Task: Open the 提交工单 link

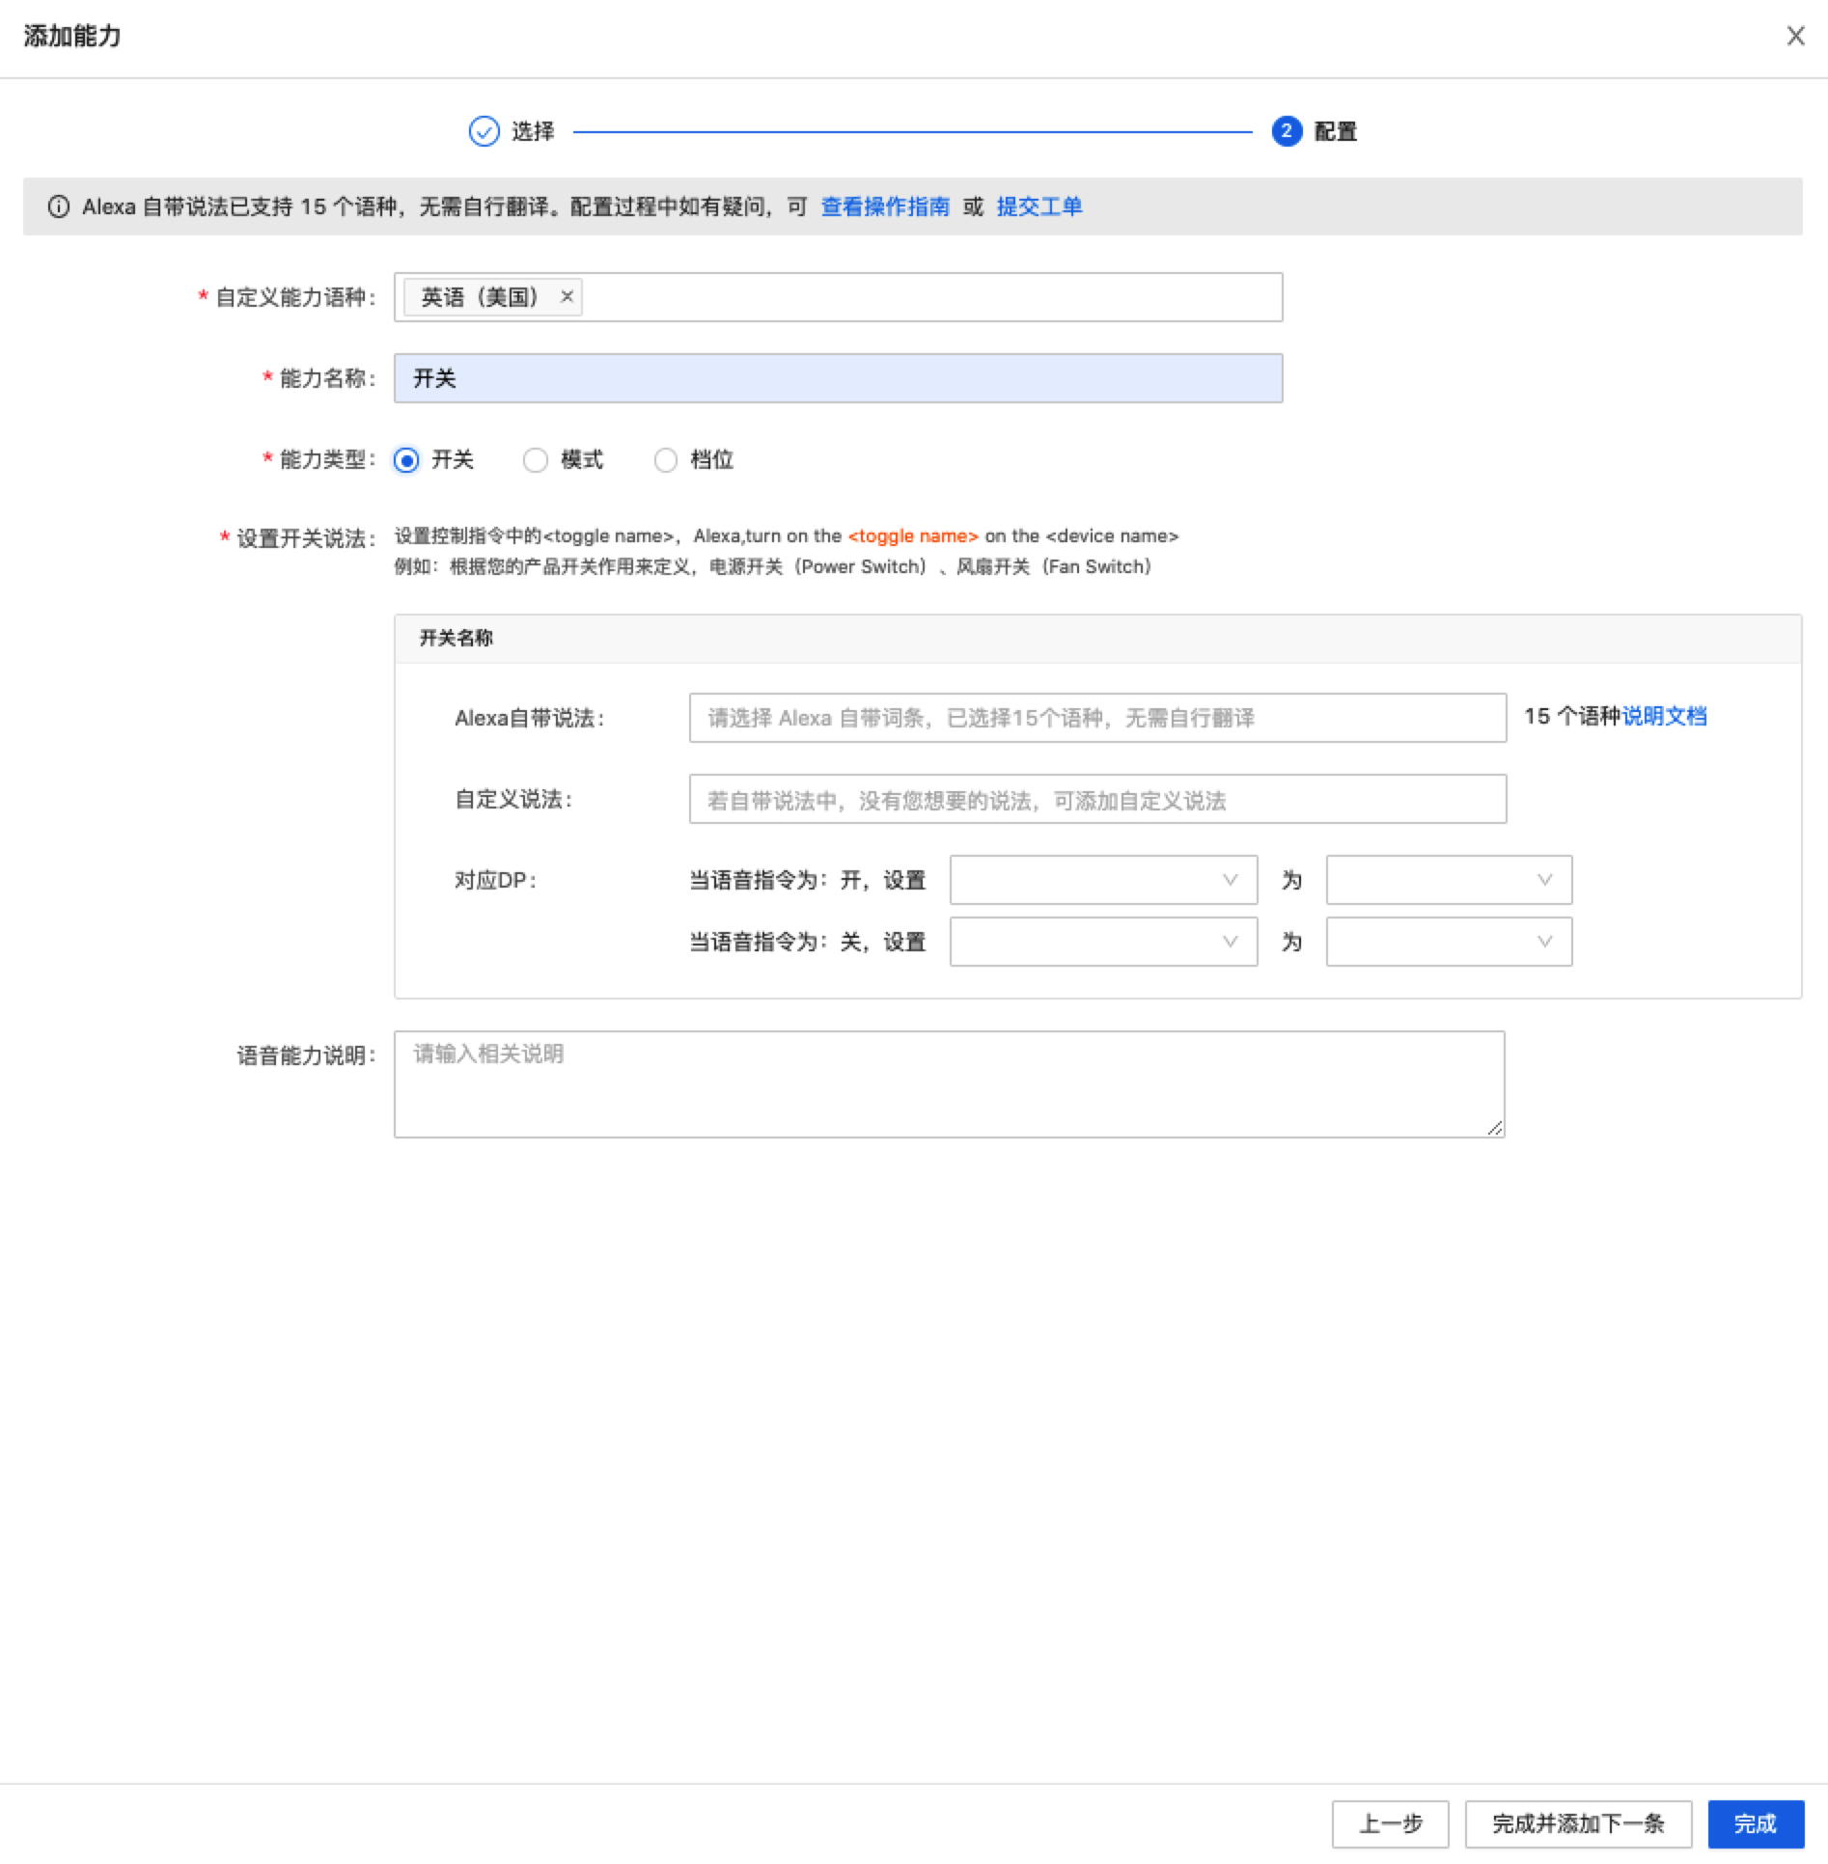Action: tap(1039, 206)
